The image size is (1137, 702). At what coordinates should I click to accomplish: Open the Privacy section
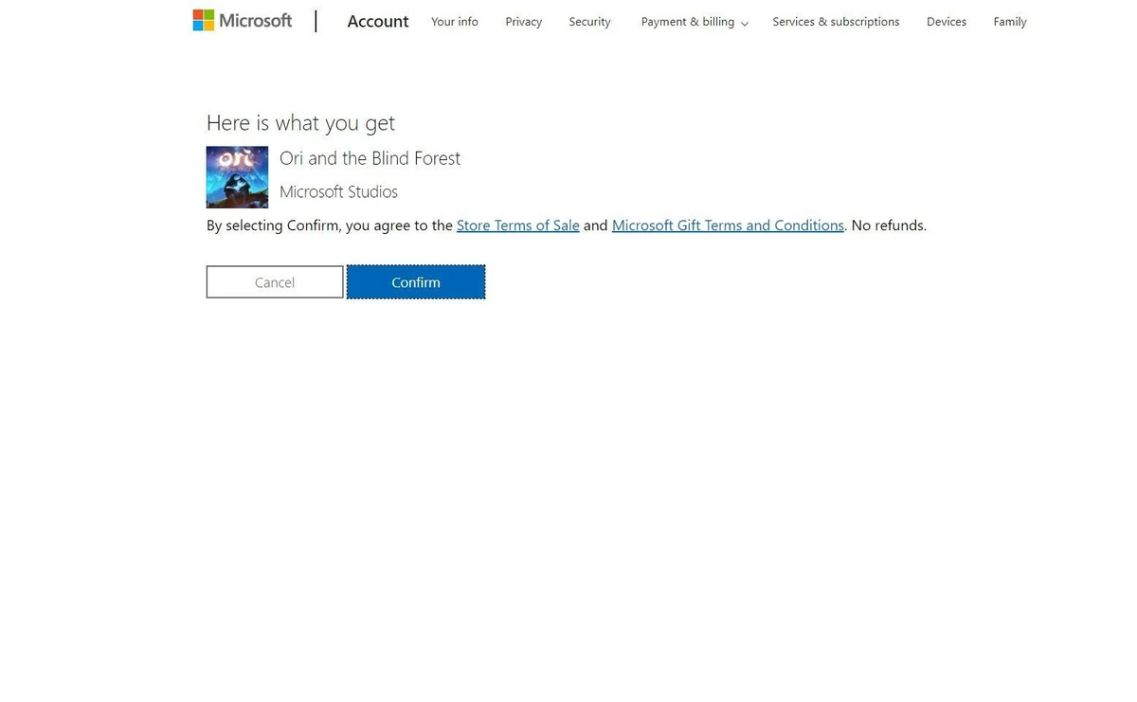point(524,22)
